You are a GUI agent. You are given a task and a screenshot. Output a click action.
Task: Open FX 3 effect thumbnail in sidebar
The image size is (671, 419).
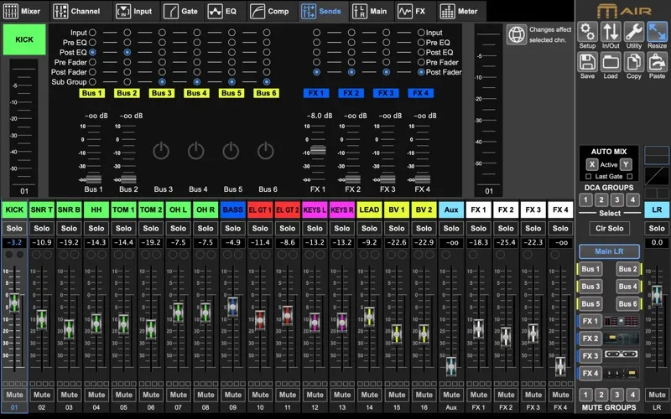(x=621, y=355)
